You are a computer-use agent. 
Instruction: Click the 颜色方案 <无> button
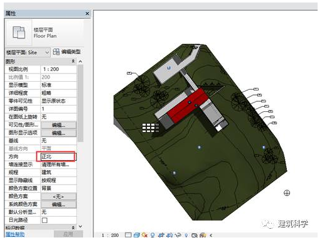[58, 197]
